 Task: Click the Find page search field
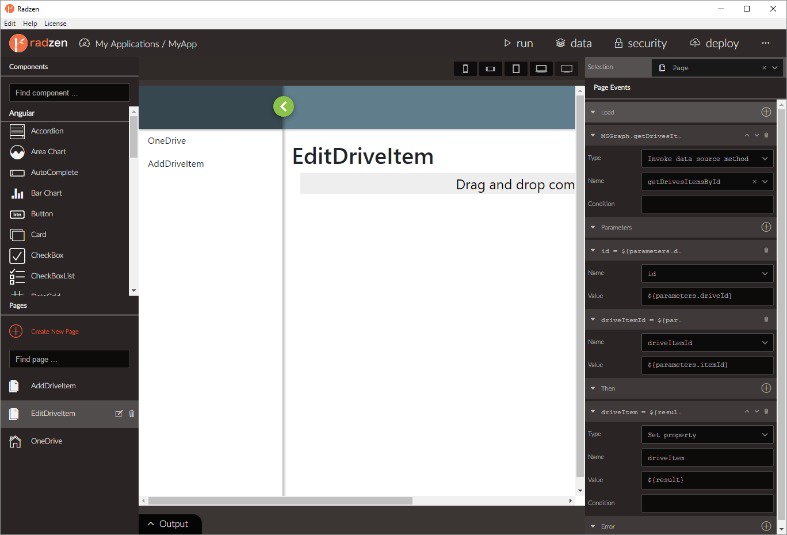pos(70,359)
